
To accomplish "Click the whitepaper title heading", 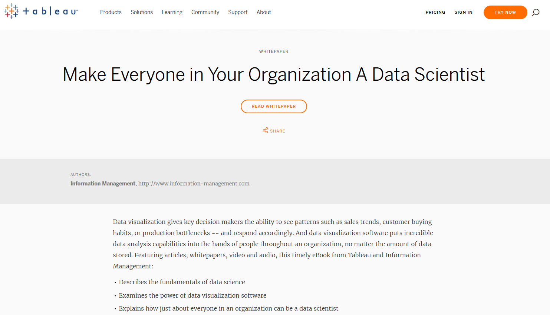I will [274, 74].
